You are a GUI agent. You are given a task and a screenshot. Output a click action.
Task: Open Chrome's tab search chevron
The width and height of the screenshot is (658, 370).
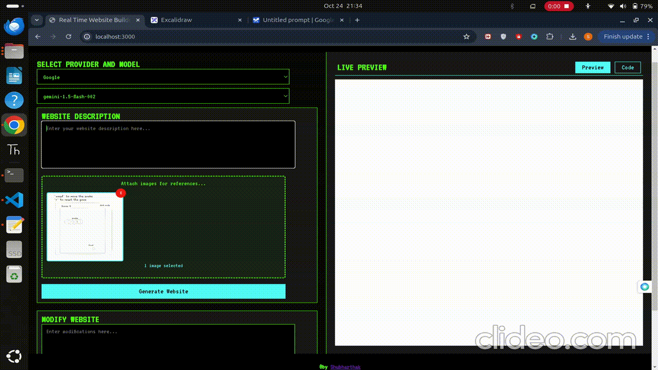[x=36, y=20]
